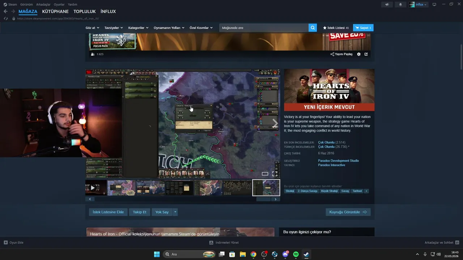
Task: Click the microphone icon in system tray
Action: tap(425, 254)
